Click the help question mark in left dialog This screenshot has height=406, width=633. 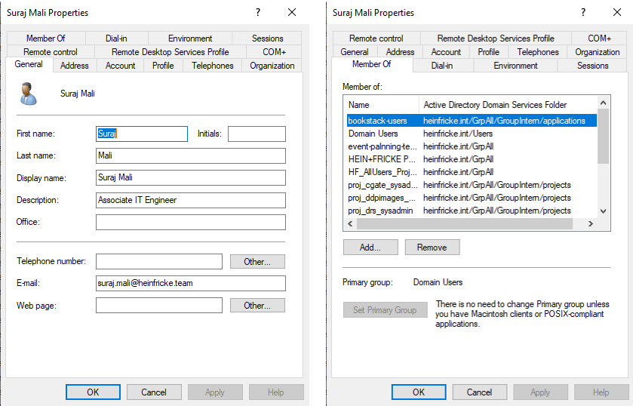258,12
